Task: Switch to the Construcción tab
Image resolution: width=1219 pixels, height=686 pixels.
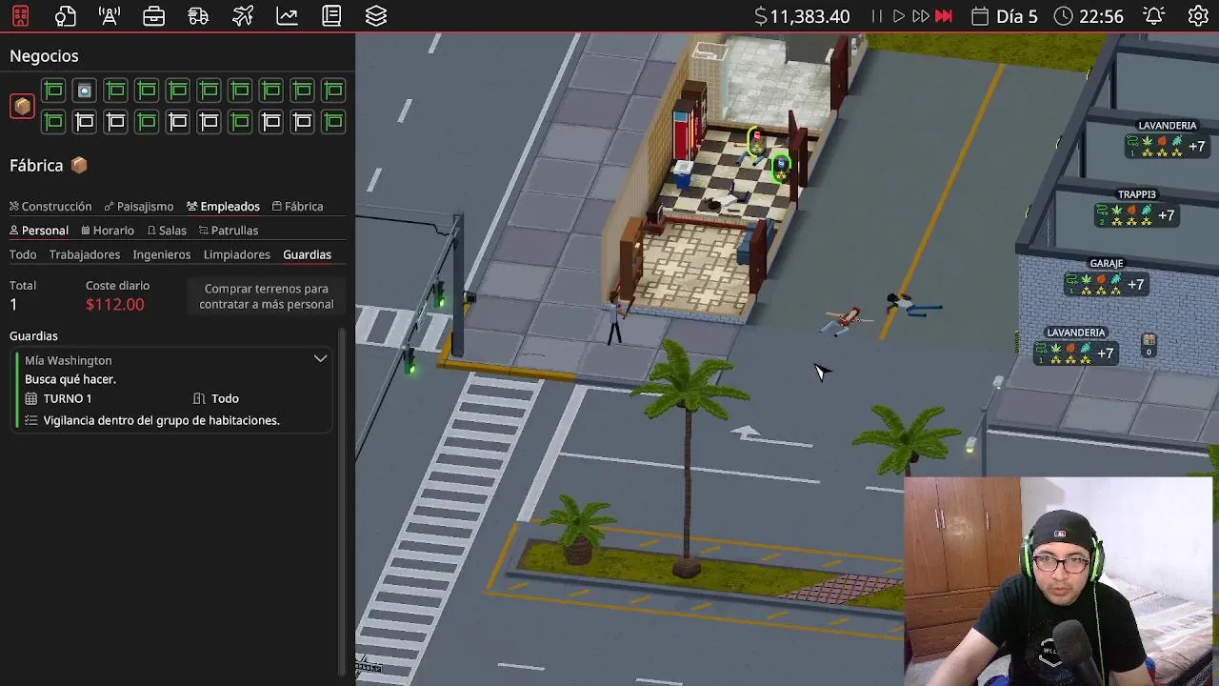Action: 50,206
